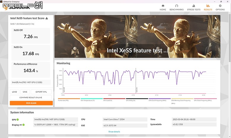This screenshot has width=231, height=138.
Task: Open Stress Tests chart icon
Action: (x=194, y=6)
